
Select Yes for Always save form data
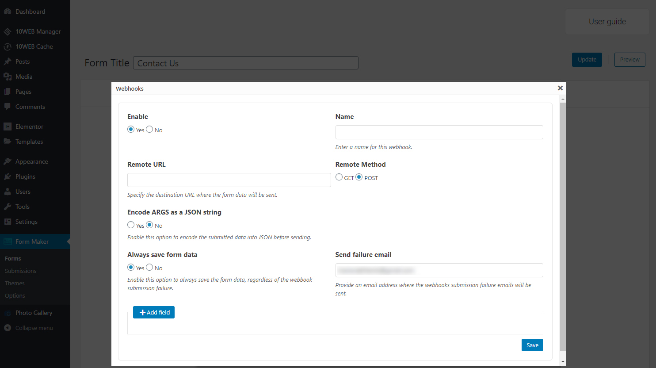(x=131, y=267)
